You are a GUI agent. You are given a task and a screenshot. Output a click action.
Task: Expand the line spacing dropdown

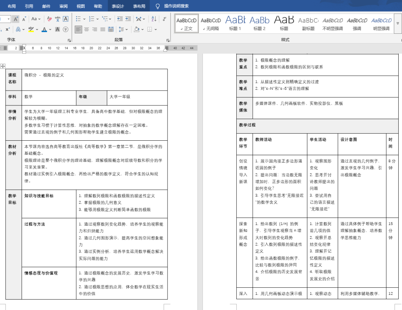127,29
